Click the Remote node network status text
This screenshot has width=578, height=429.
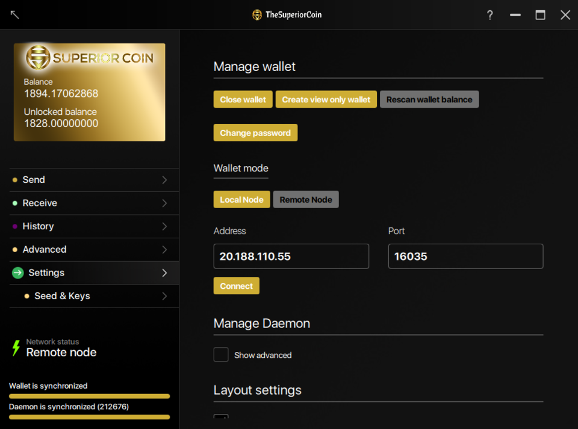61,353
